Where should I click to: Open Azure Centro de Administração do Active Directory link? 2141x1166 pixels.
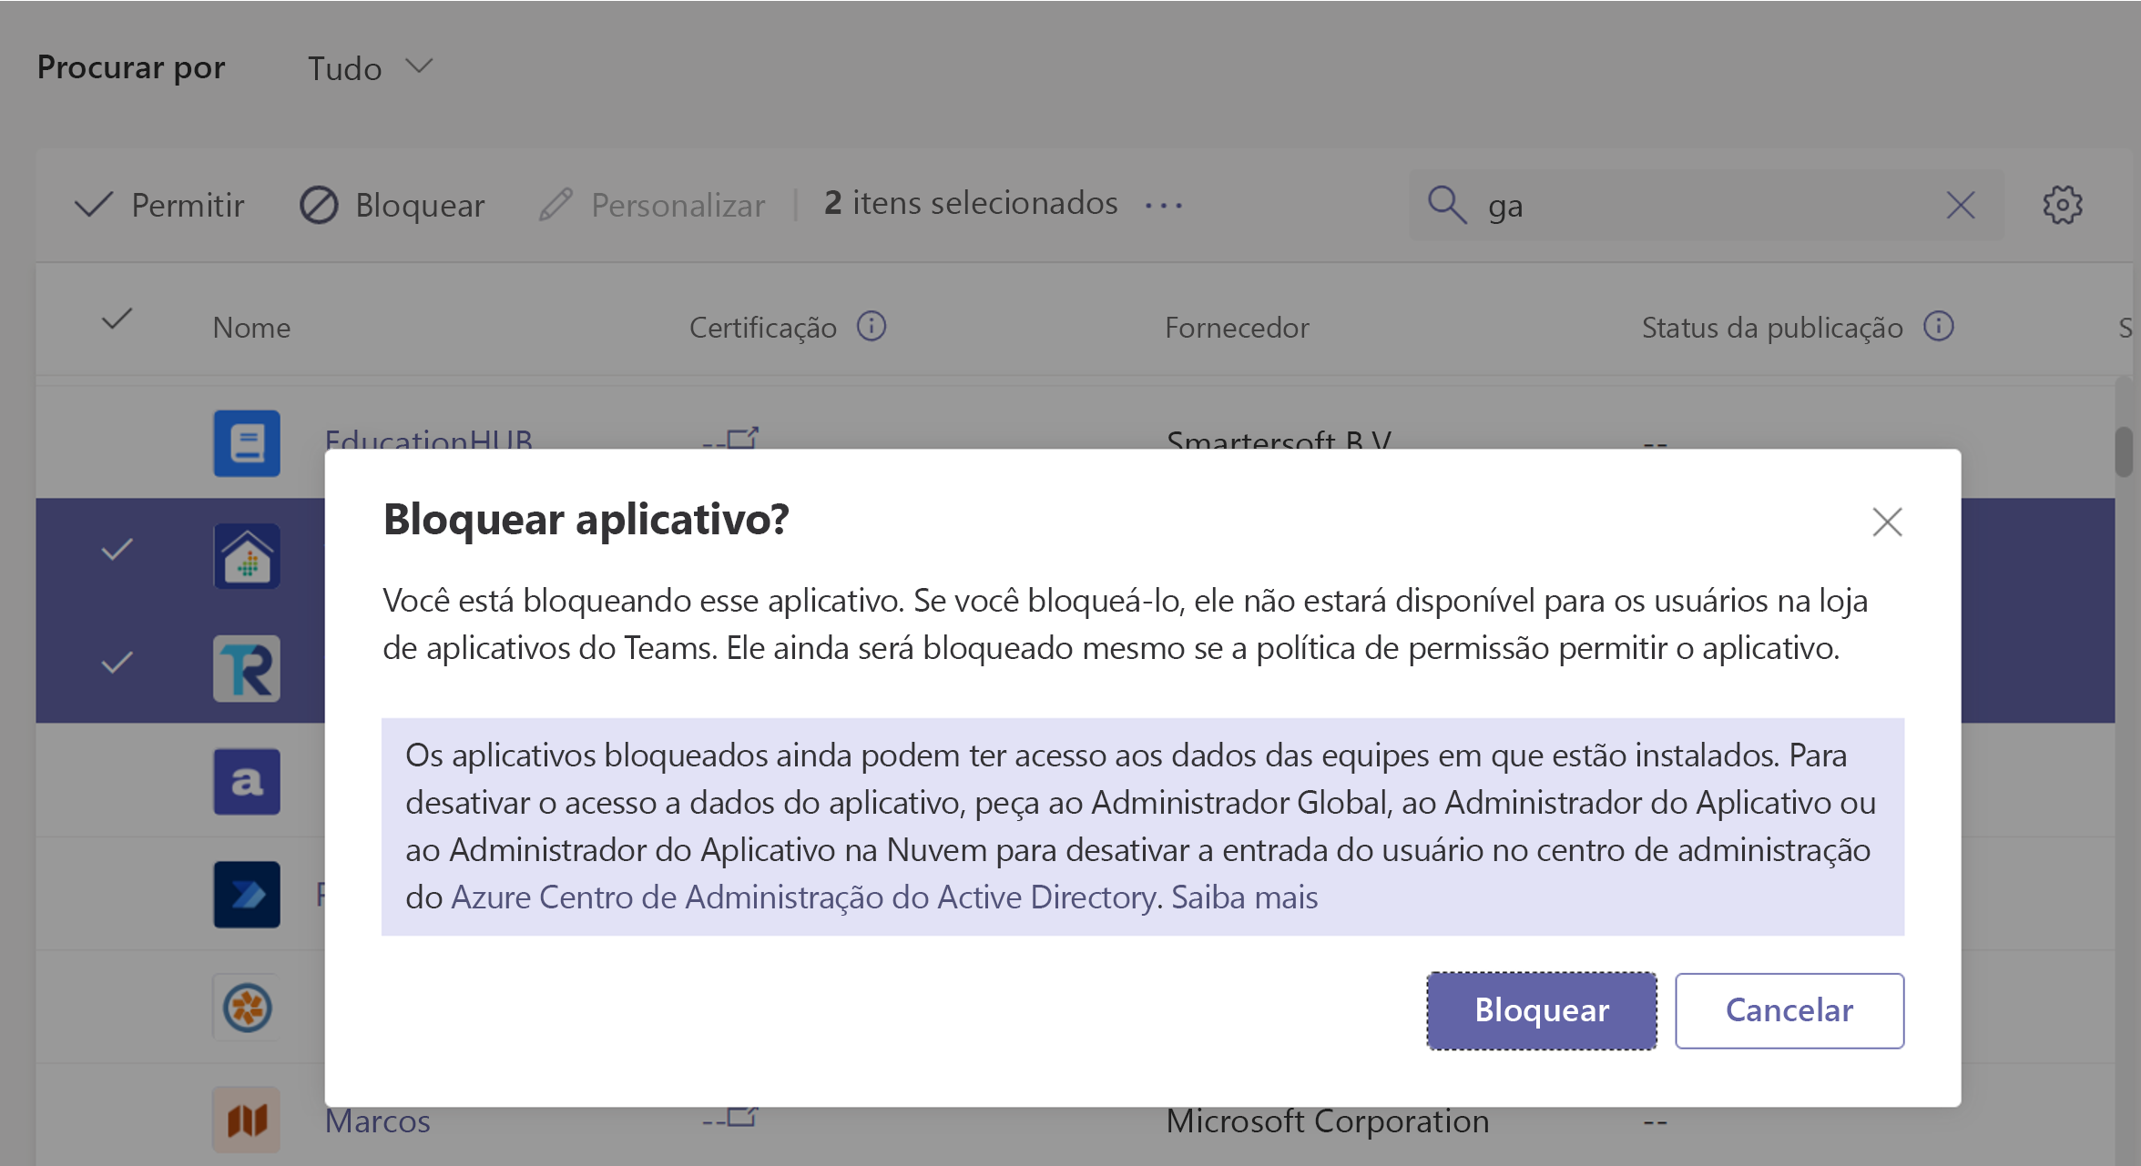pyautogui.click(x=803, y=897)
